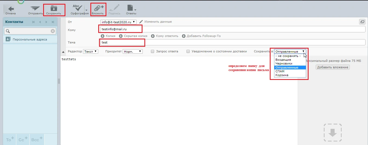368x145 pixels.
Task: Toggle Уведомление о состоянии доставки checkbox
Action: (188, 51)
